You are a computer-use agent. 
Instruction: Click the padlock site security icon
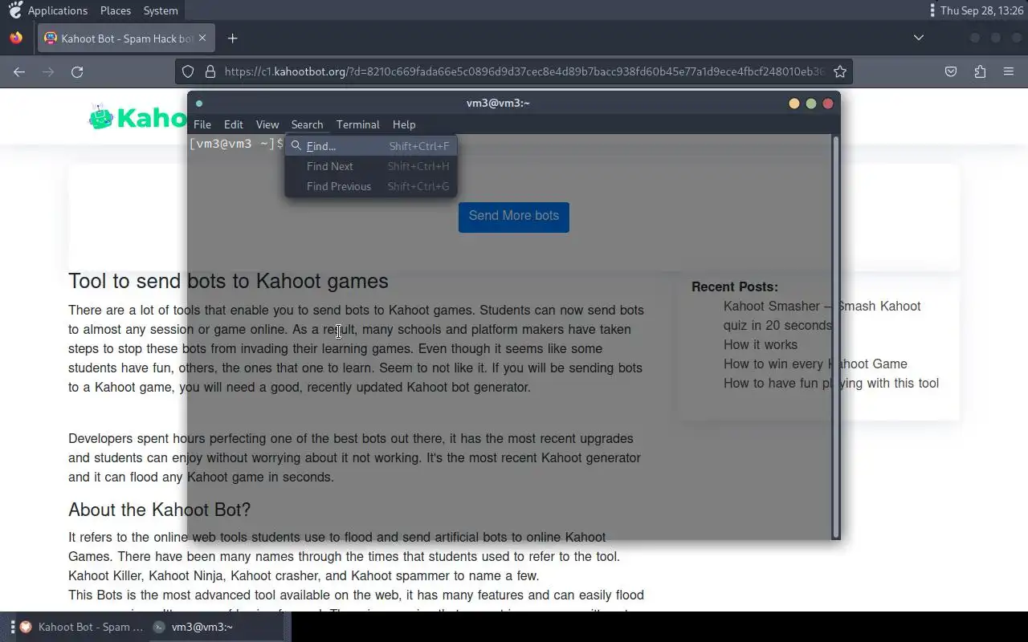coord(210,71)
